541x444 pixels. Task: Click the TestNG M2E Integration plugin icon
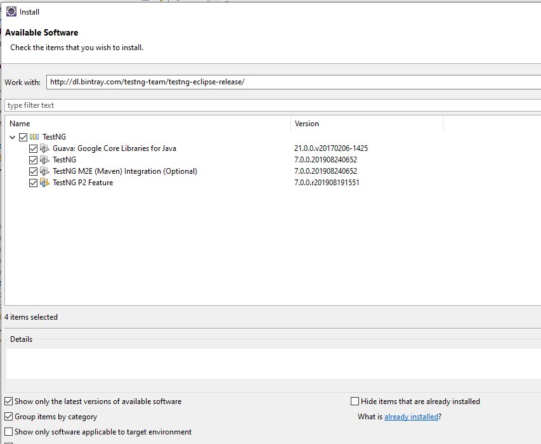click(44, 171)
